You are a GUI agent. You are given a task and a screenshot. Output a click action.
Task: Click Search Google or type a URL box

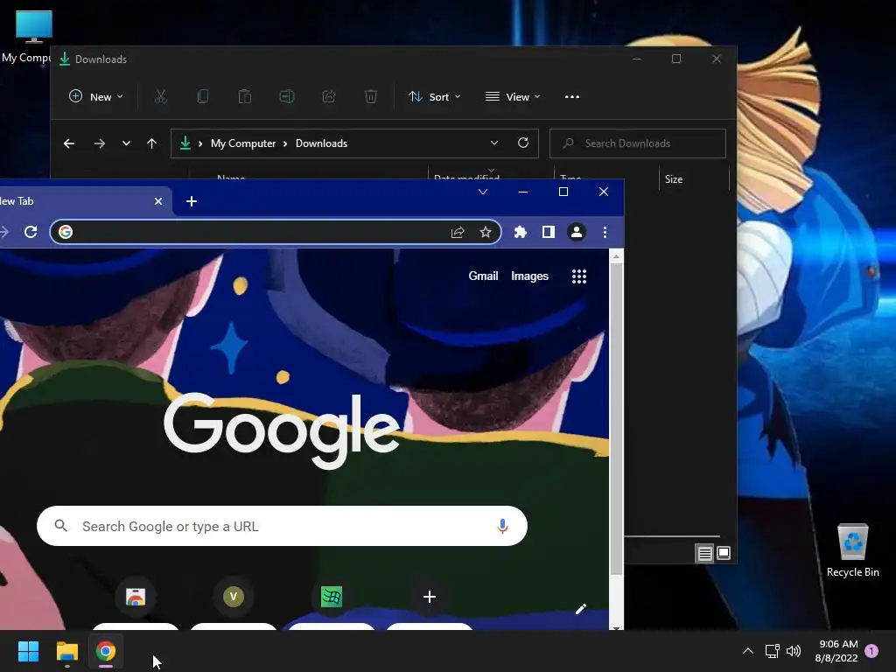[283, 526]
